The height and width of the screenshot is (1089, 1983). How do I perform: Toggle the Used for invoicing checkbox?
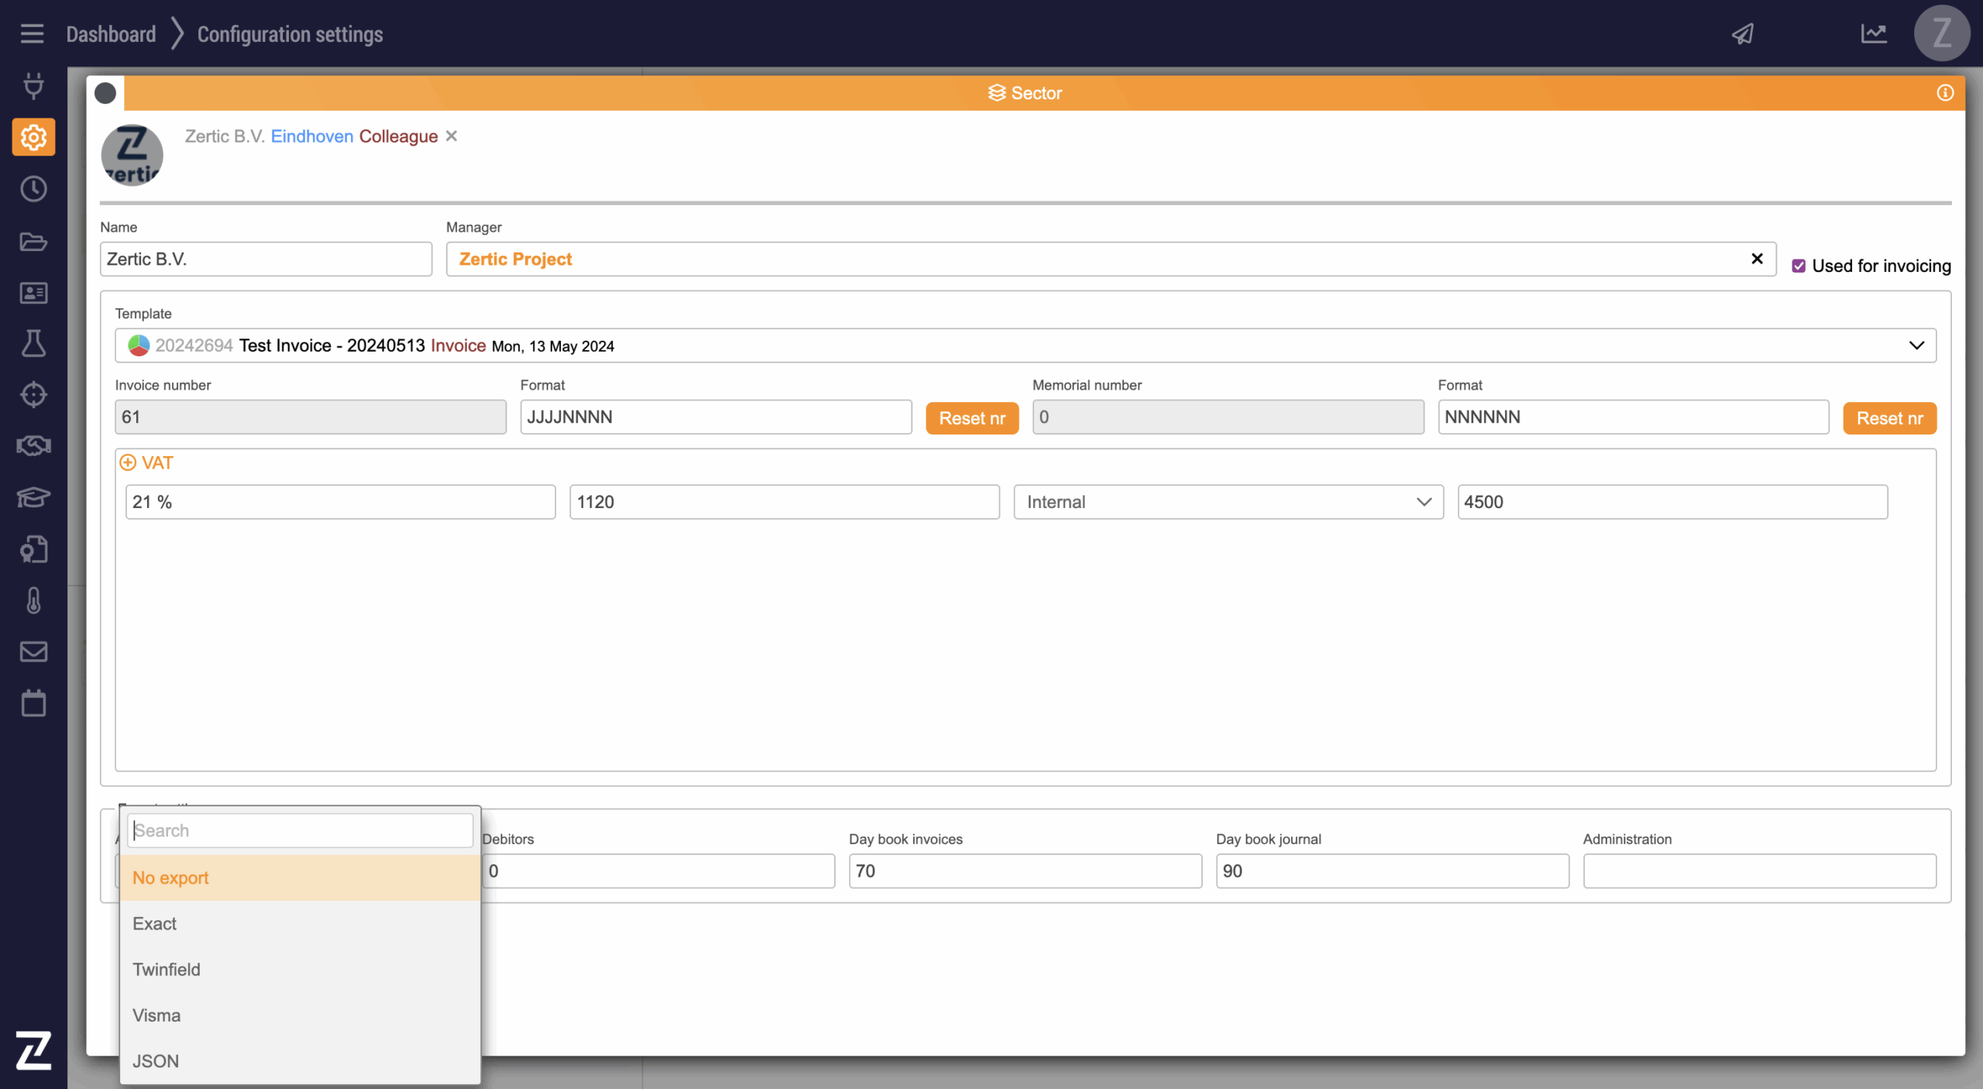click(x=1799, y=266)
